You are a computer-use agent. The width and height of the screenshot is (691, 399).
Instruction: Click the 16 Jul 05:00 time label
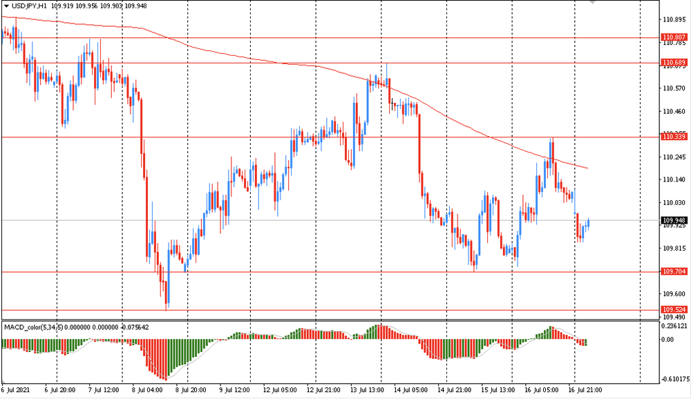click(x=542, y=390)
